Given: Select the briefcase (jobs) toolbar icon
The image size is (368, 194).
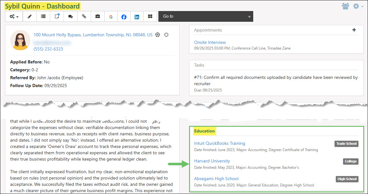Looking at the screenshot, I should pos(98,16).
